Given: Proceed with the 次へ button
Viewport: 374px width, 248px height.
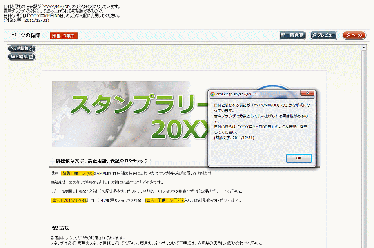Looking at the screenshot, I should (x=354, y=35).
